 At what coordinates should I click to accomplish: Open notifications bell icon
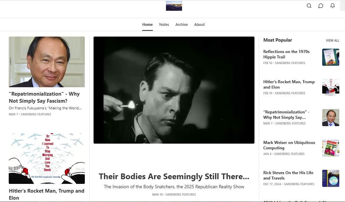(x=333, y=6)
